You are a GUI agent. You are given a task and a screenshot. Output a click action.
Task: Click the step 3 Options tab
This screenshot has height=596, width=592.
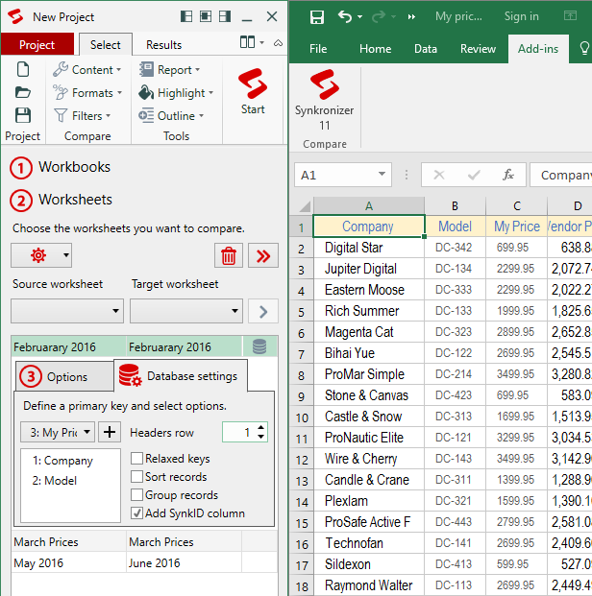[x=64, y=376]
